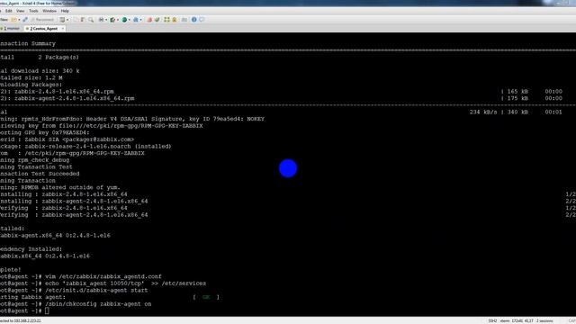Click the 'vim /etc/zabbix/zabbix_agentd.conf' command line
Image resolution: width=576 pixels, height=324 pixels.
coord(103,276)
